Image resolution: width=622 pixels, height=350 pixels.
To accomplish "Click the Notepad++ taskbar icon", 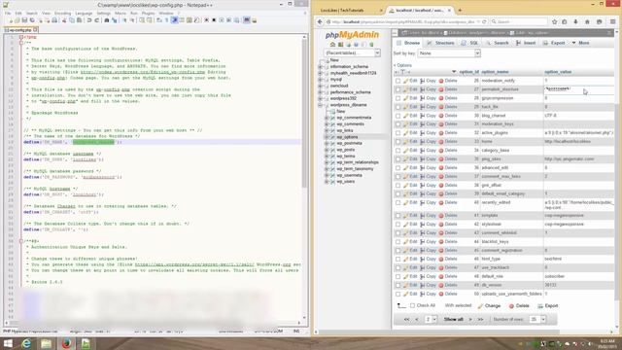I will pos(86,343).
